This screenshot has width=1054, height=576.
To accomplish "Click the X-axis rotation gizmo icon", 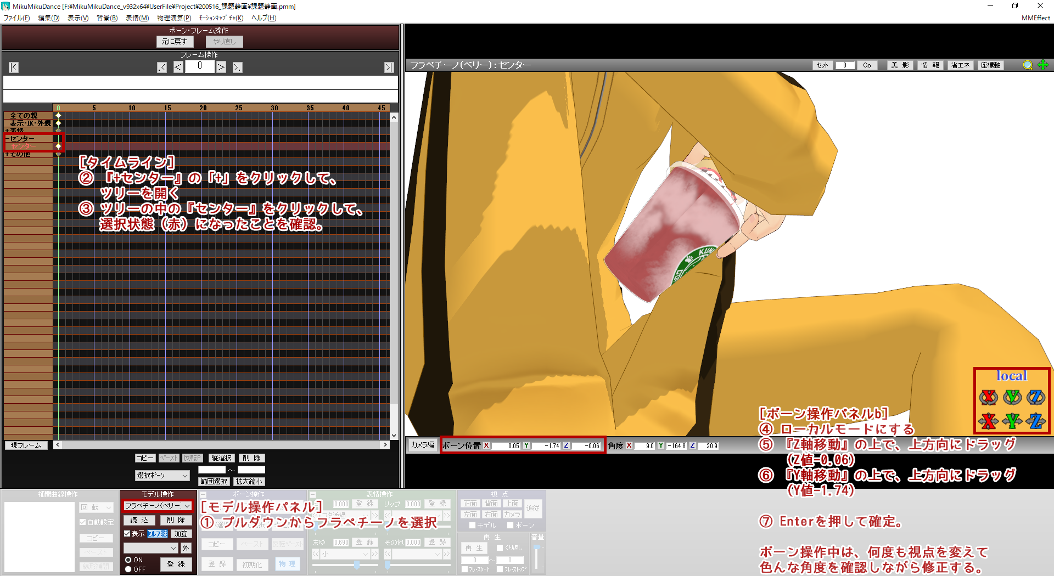I will pyautogui.click(x=988, y=397).
